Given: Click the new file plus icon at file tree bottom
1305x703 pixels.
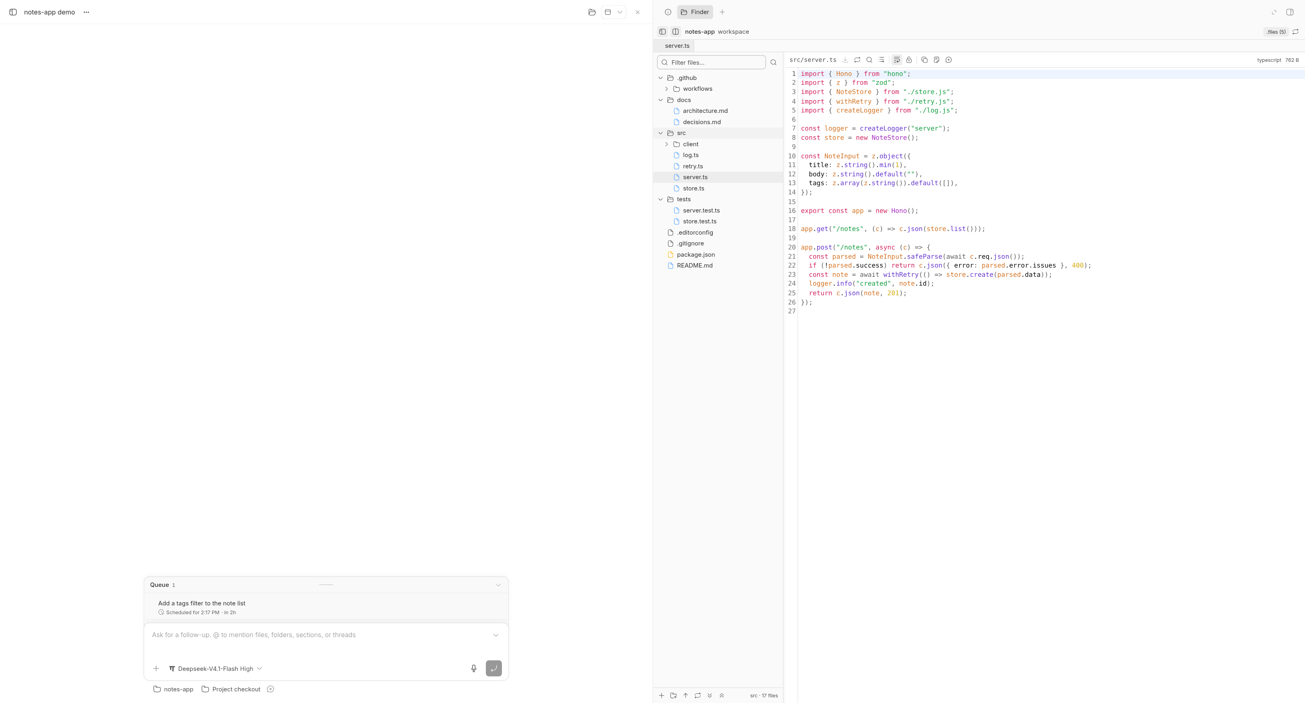Looking at the screenshot, I should 661,695.
